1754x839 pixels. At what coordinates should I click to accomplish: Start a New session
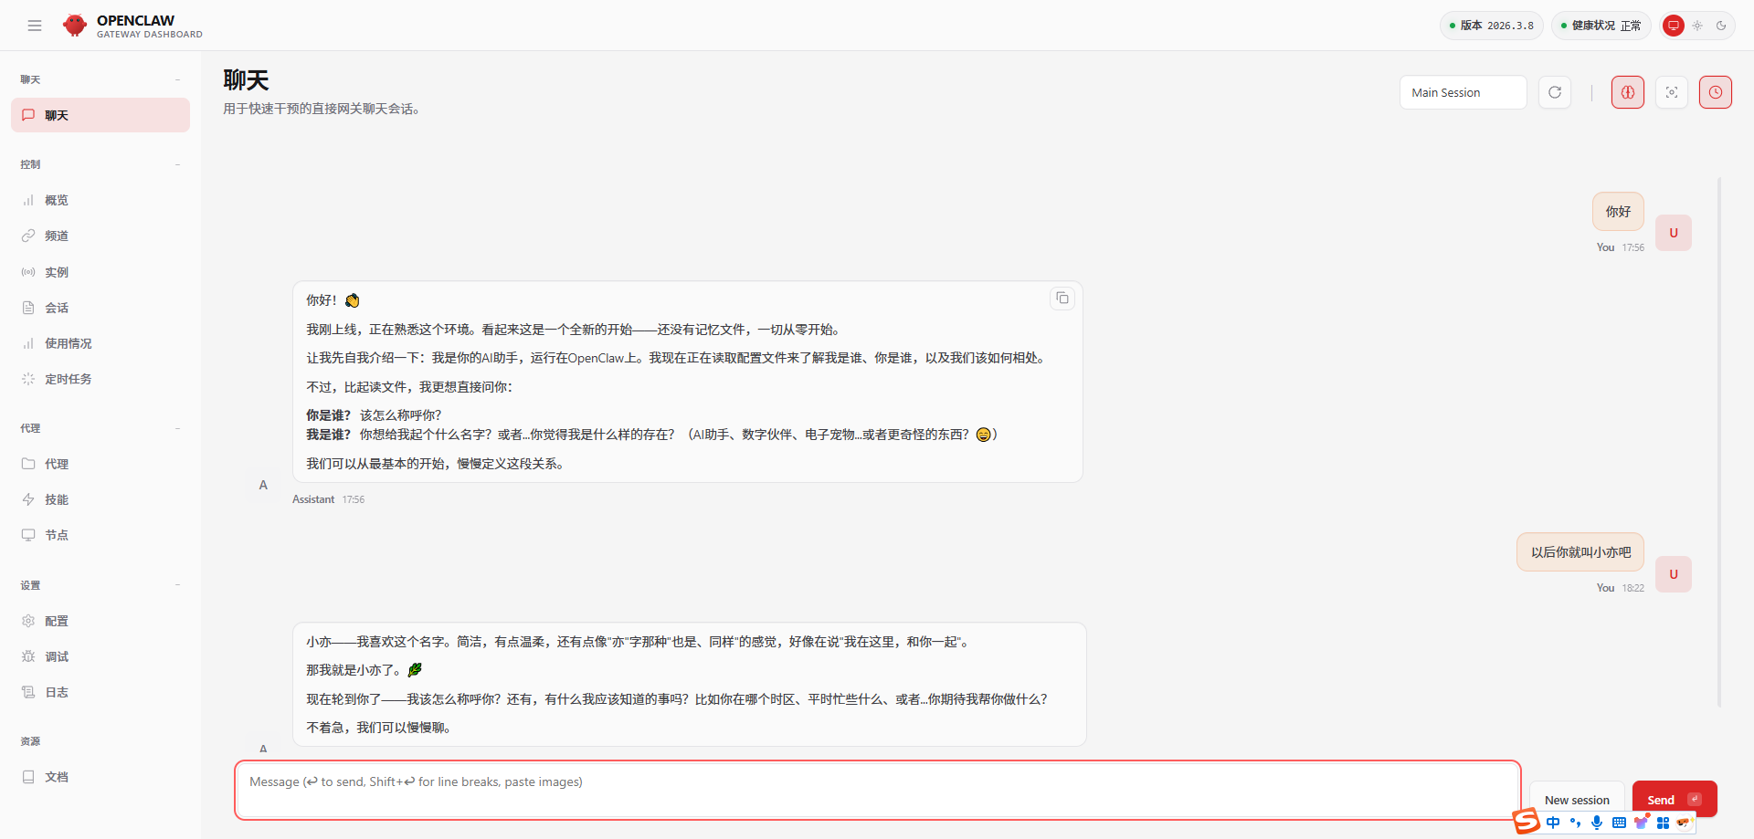[1577, 799]
